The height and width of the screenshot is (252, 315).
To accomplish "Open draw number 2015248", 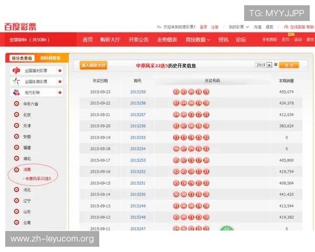I will [138, 217].
